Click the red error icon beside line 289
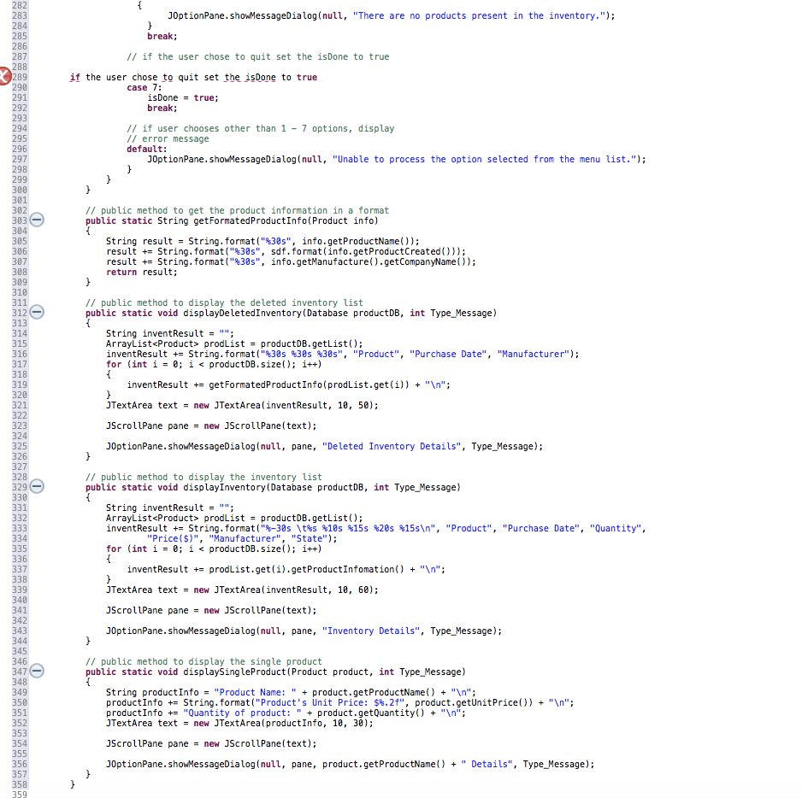 tap(4, 76)
